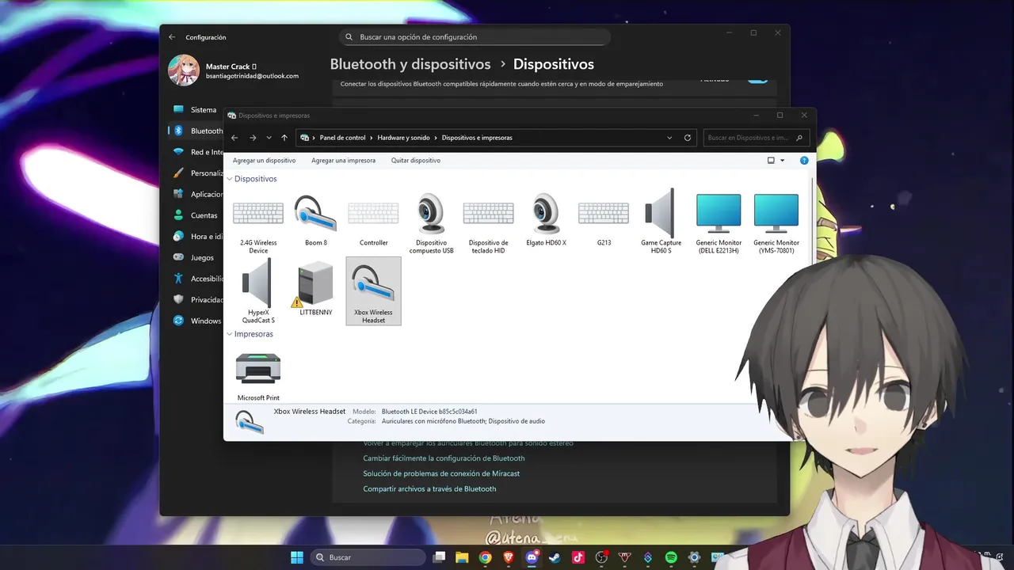Screen dimensions: 1014x570
Task: Click the back arrow in Configuración window
Action: (172, 37)
